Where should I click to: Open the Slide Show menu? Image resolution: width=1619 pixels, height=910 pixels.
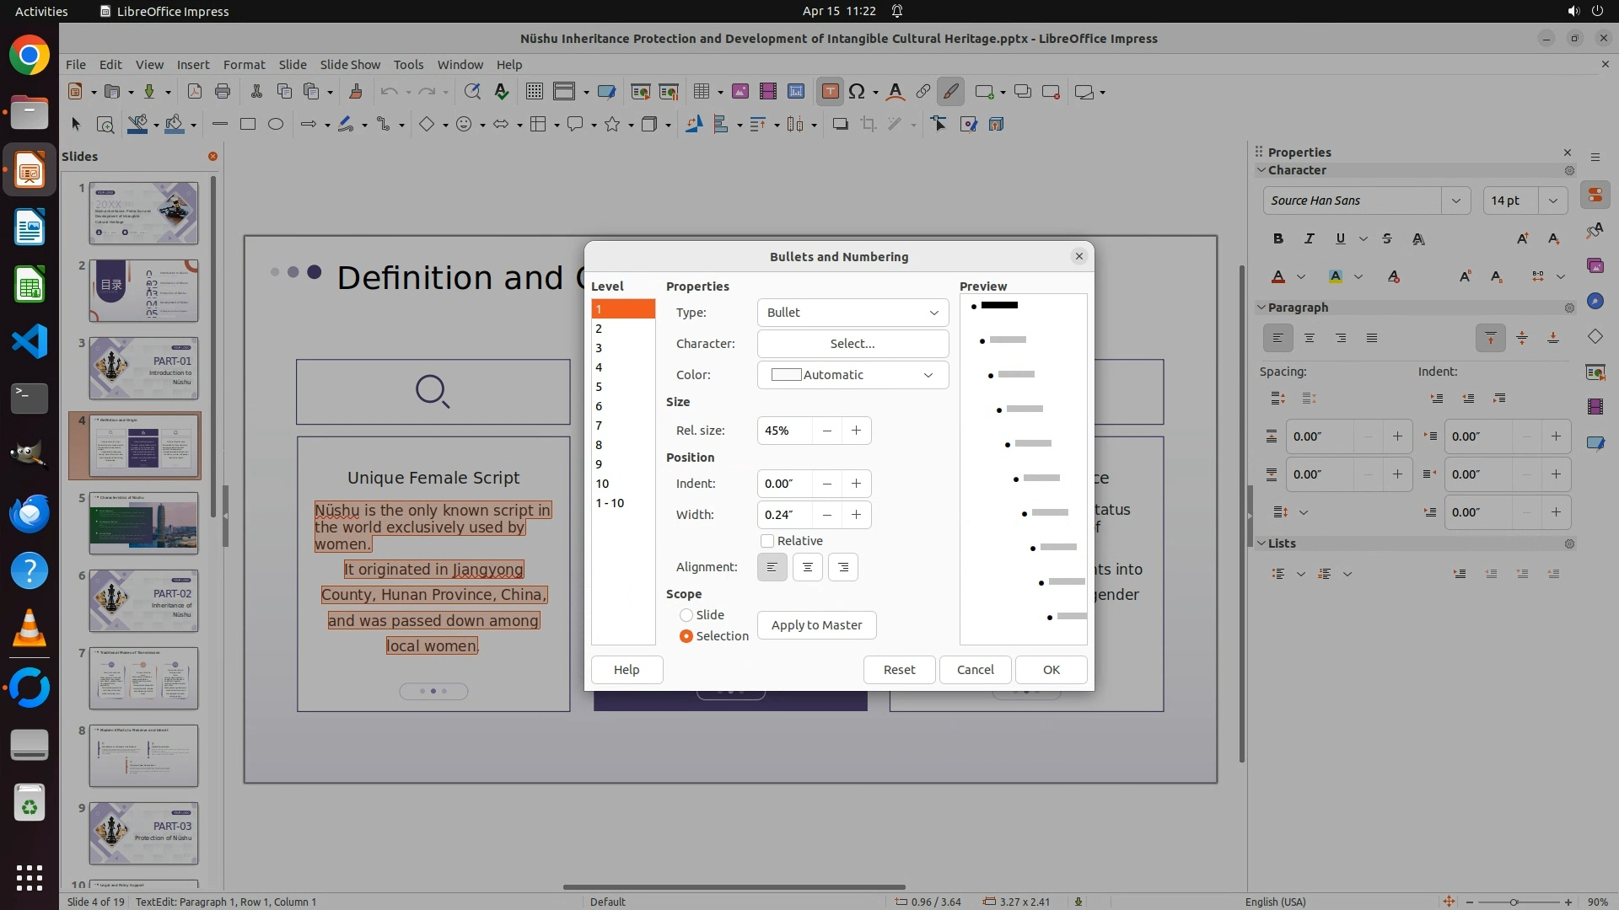(350, 65)
